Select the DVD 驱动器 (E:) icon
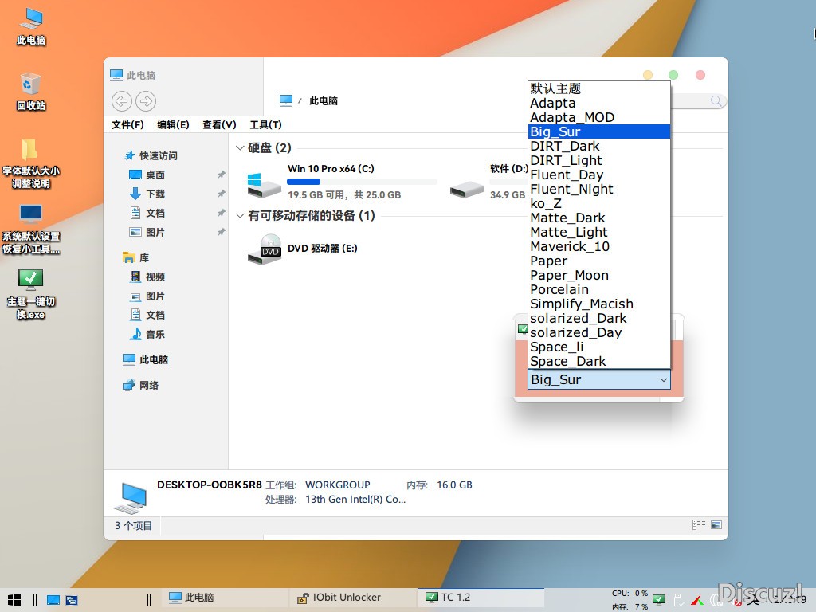816x612 pixels. tap(264, 249)
